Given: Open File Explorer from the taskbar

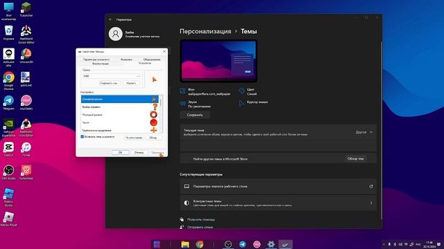Looking at the screenshot, I should click(185, 244).
